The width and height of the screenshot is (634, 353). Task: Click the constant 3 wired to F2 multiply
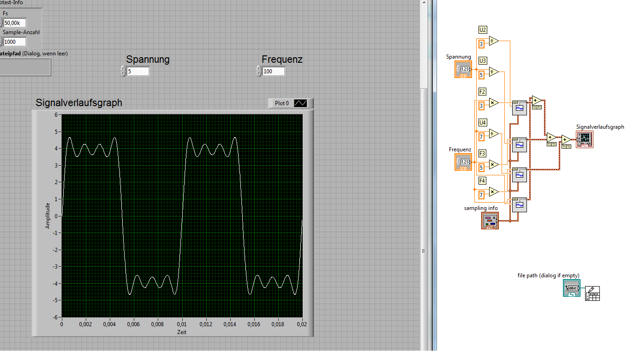[x=481, y=106]
